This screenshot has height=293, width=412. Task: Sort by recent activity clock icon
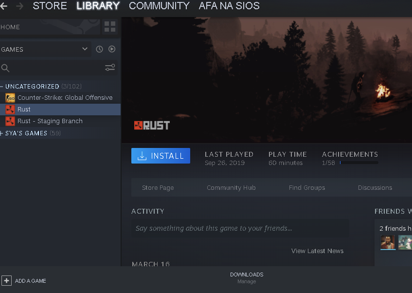99,49
